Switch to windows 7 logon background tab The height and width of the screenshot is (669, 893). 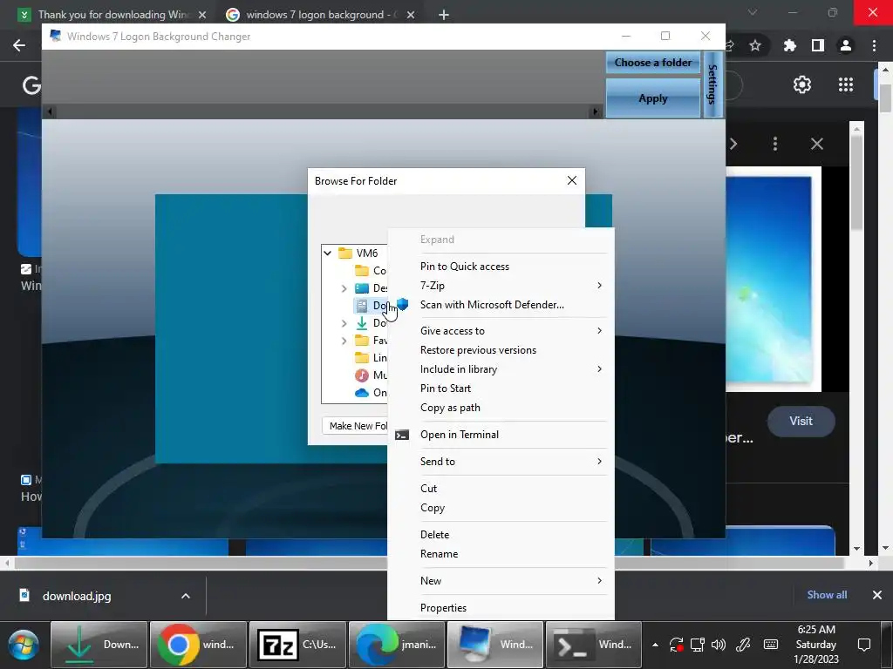[x=321, y=15]
